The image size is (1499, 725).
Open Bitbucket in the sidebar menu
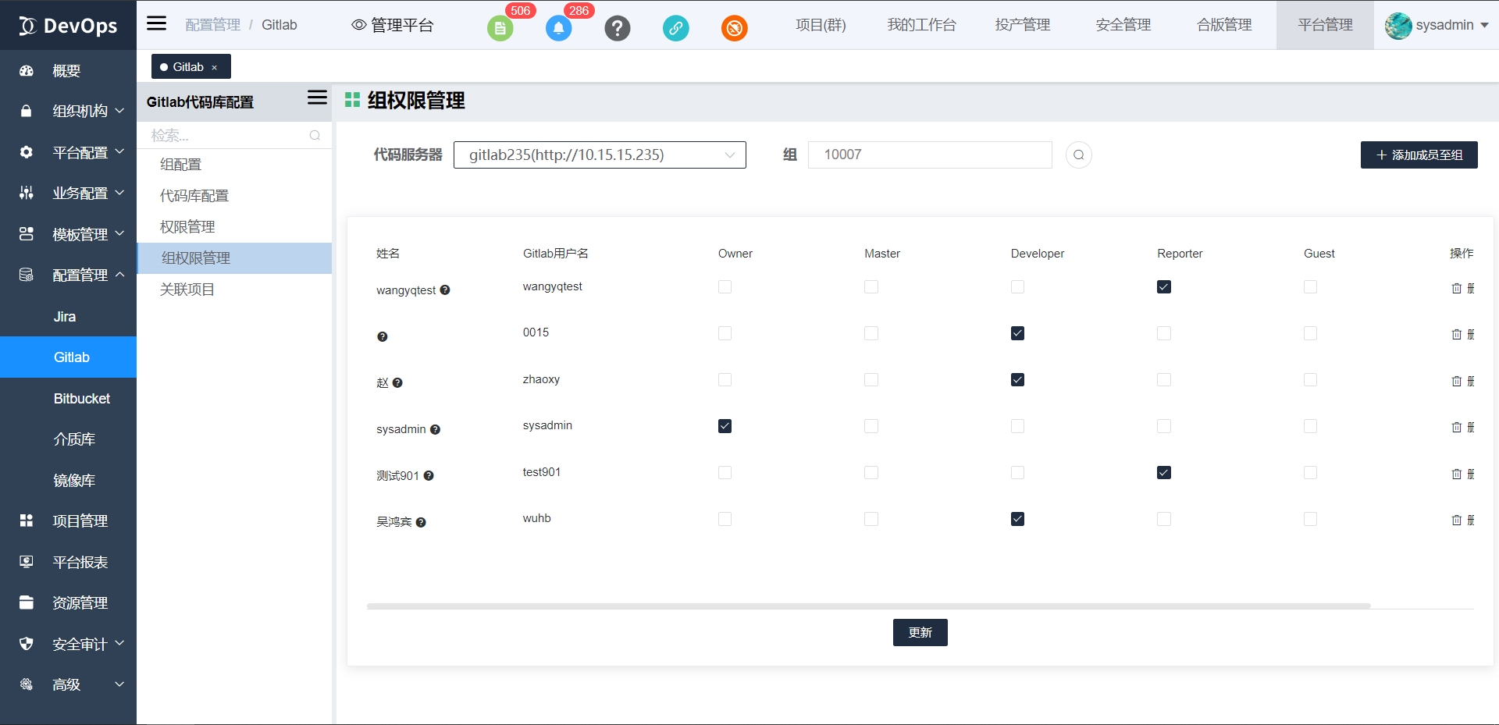click(82, 398)
